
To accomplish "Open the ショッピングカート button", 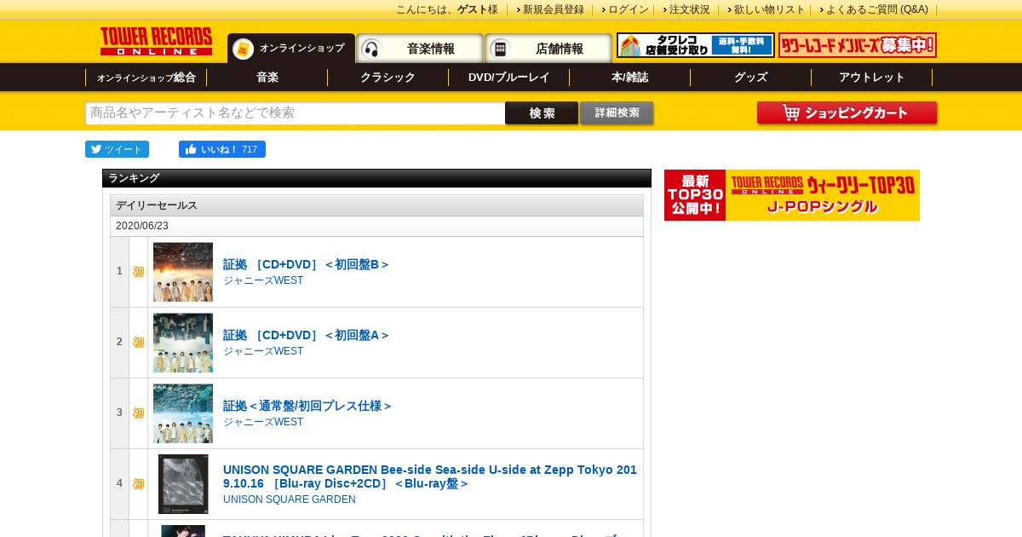I will [847, 113].
